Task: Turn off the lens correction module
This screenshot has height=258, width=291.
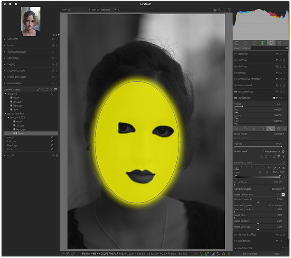Action: (235, 91)
